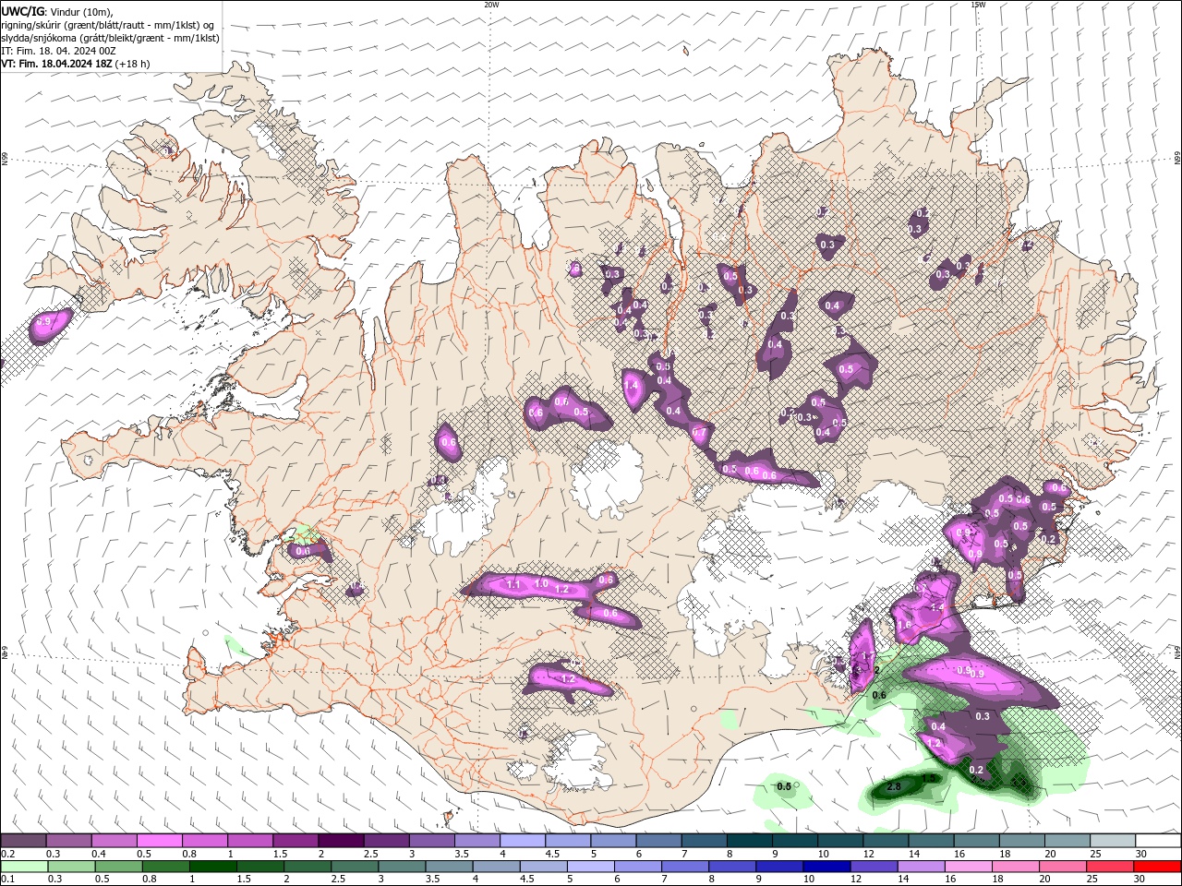Viewport: 1182px width, 886px height.
Task: Click the 'VT: Fim. 18.04.2024 18Z (+18 h)' valid time text
Action: click(x=75, y=64)
